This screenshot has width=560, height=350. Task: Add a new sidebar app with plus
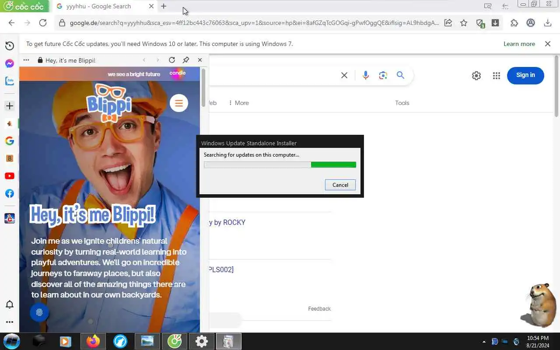[x=10, y=106]
